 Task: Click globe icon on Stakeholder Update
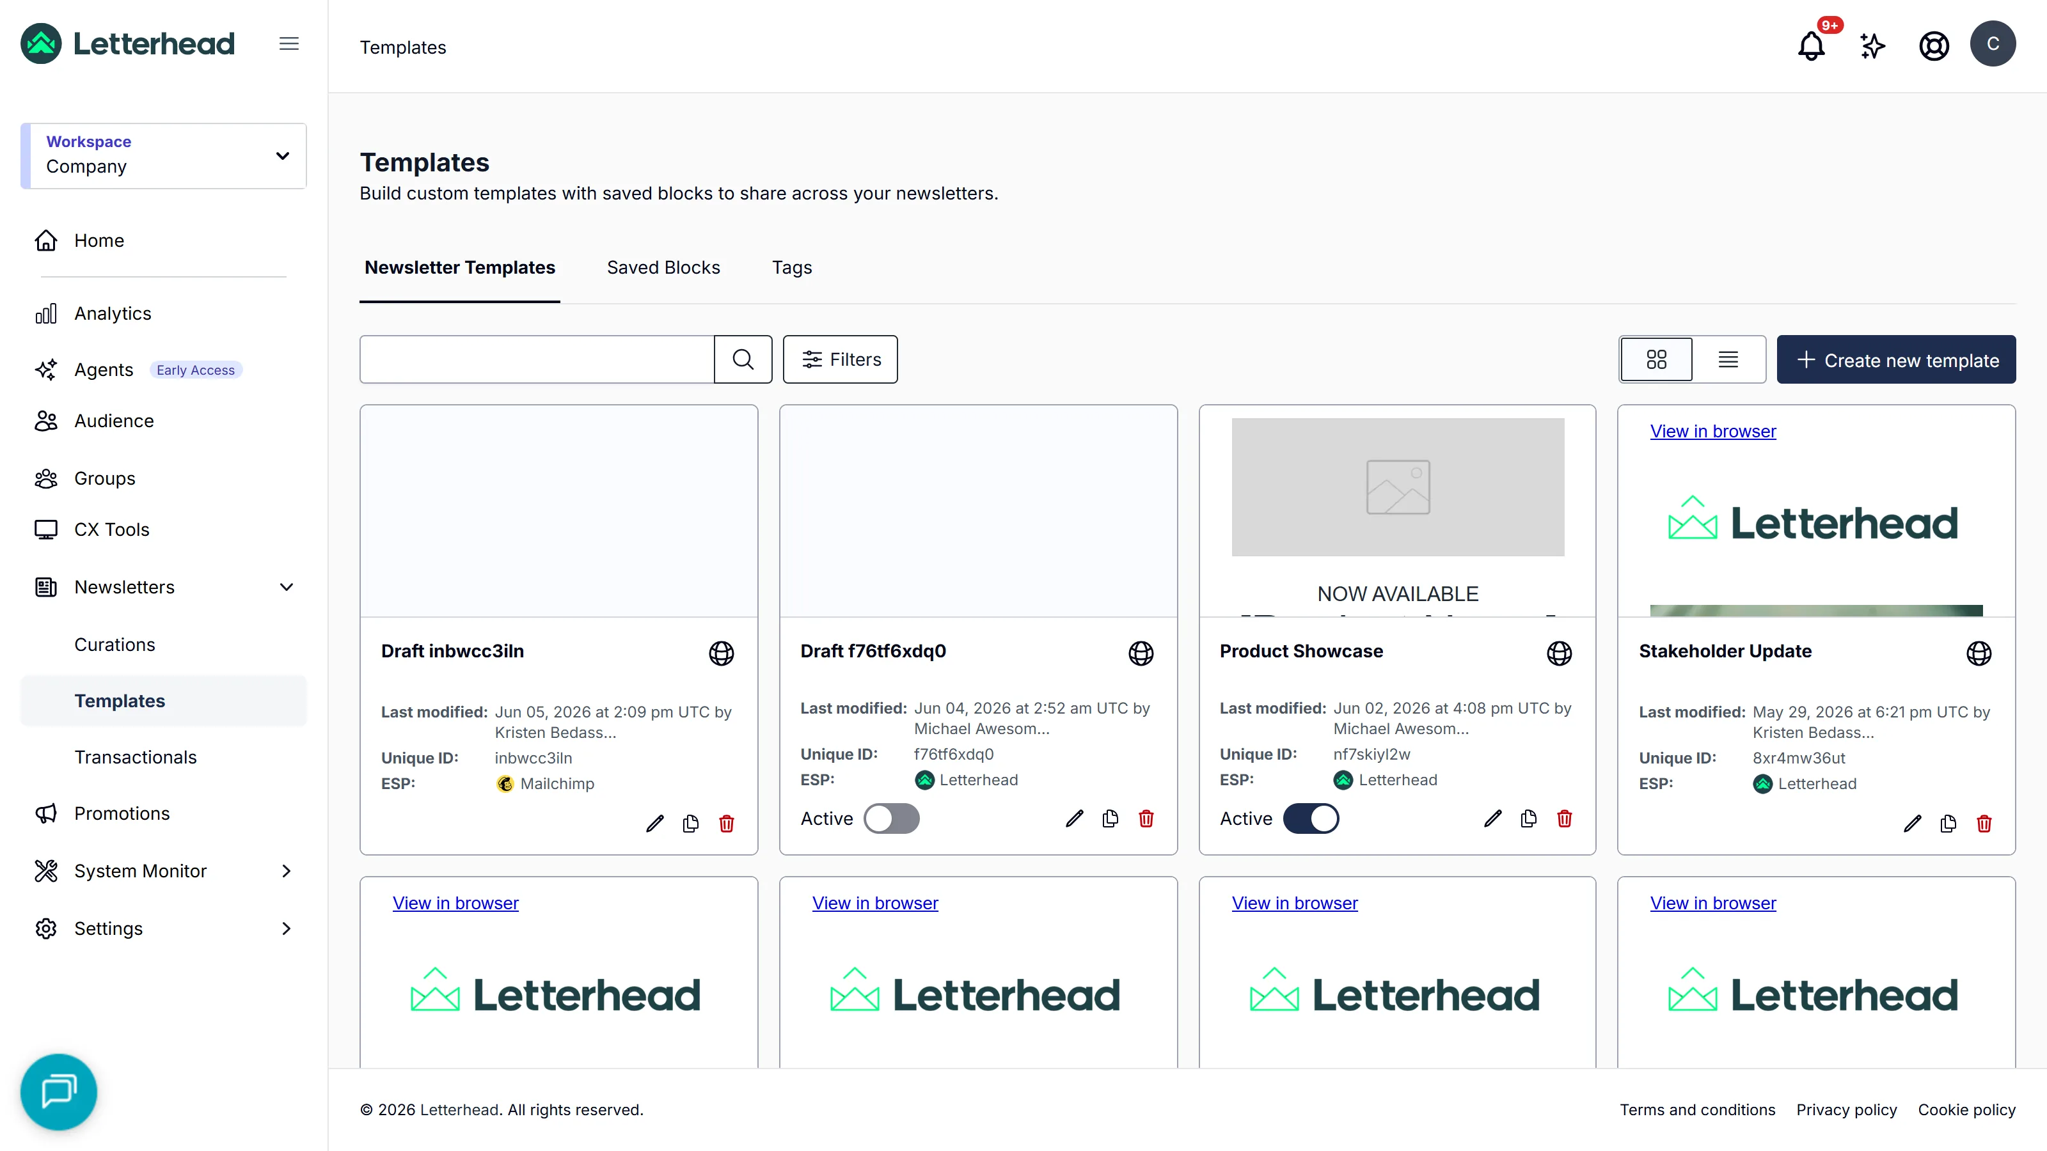click(1979, 653)
